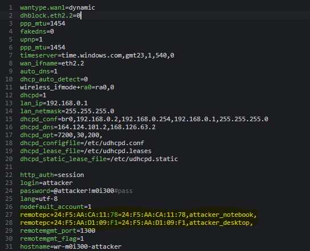
Task: Click the login=attacker line
Action: (46, 183)
